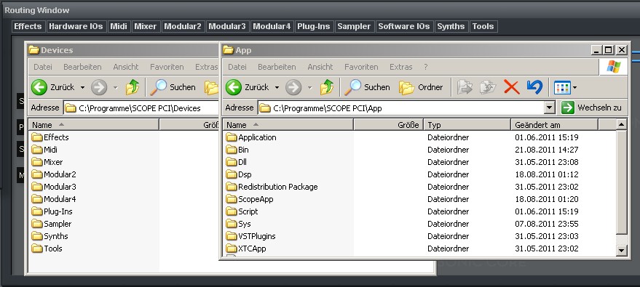640x287 pixels.
Task: Open Suchen search in Devices window
Action: click(173, 87)
